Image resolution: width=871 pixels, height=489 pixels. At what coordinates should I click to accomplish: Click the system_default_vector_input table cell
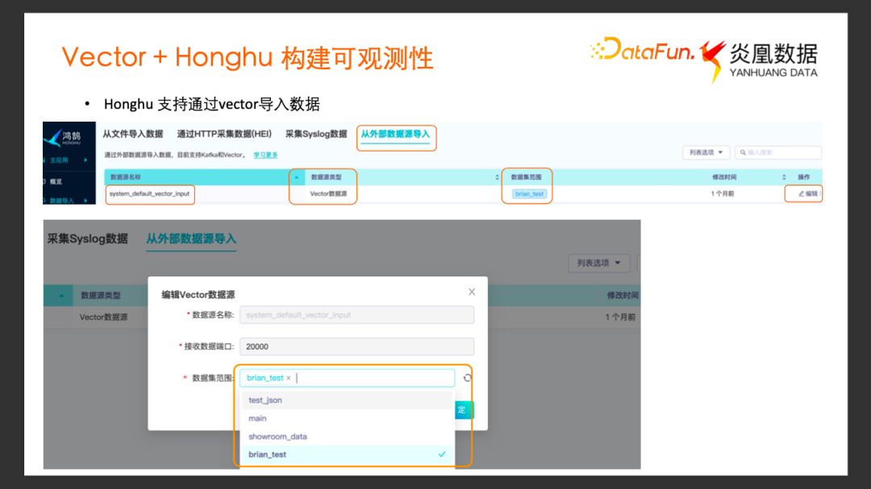click(149, 193)
